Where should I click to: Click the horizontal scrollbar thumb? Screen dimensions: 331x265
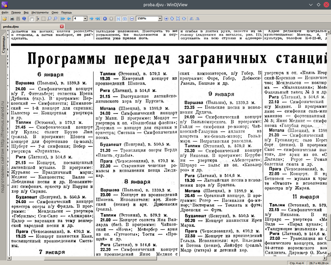coord(101,258)
